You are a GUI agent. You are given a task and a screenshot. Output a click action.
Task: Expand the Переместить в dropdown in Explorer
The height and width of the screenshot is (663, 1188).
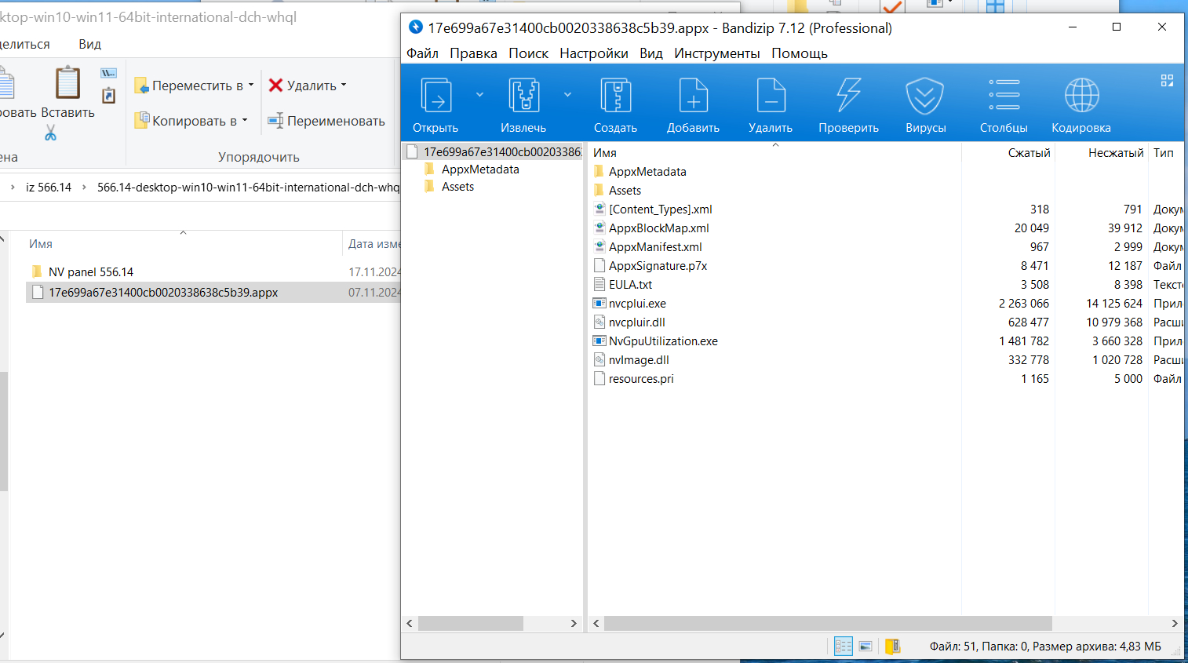[251, 85]
